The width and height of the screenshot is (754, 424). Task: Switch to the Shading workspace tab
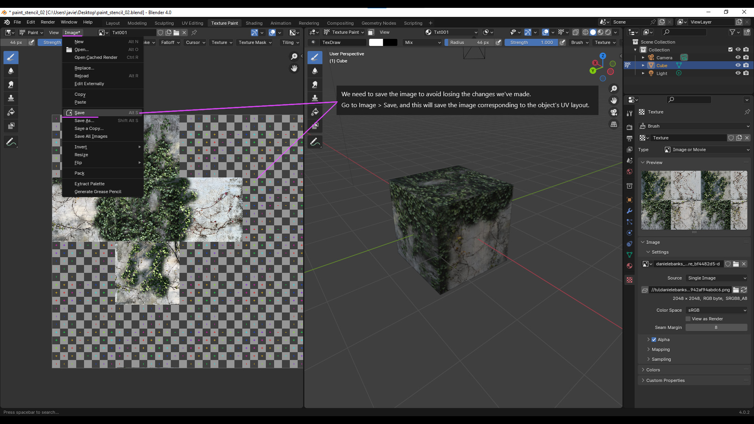254,23
